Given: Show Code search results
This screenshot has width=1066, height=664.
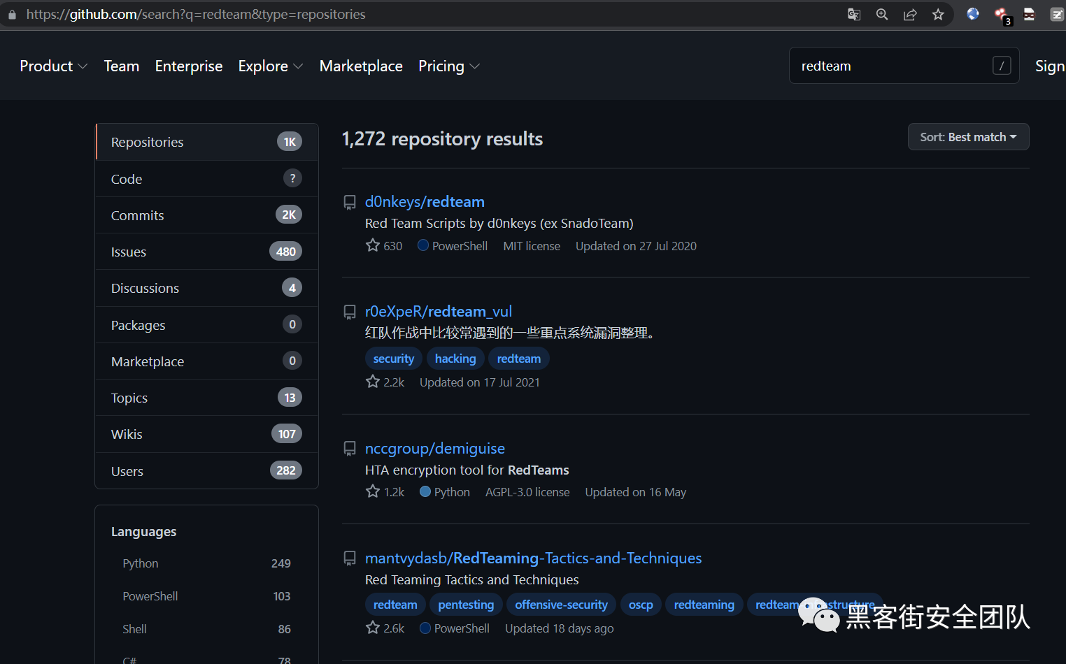Looking at the screenshot, I should (207, 179).
